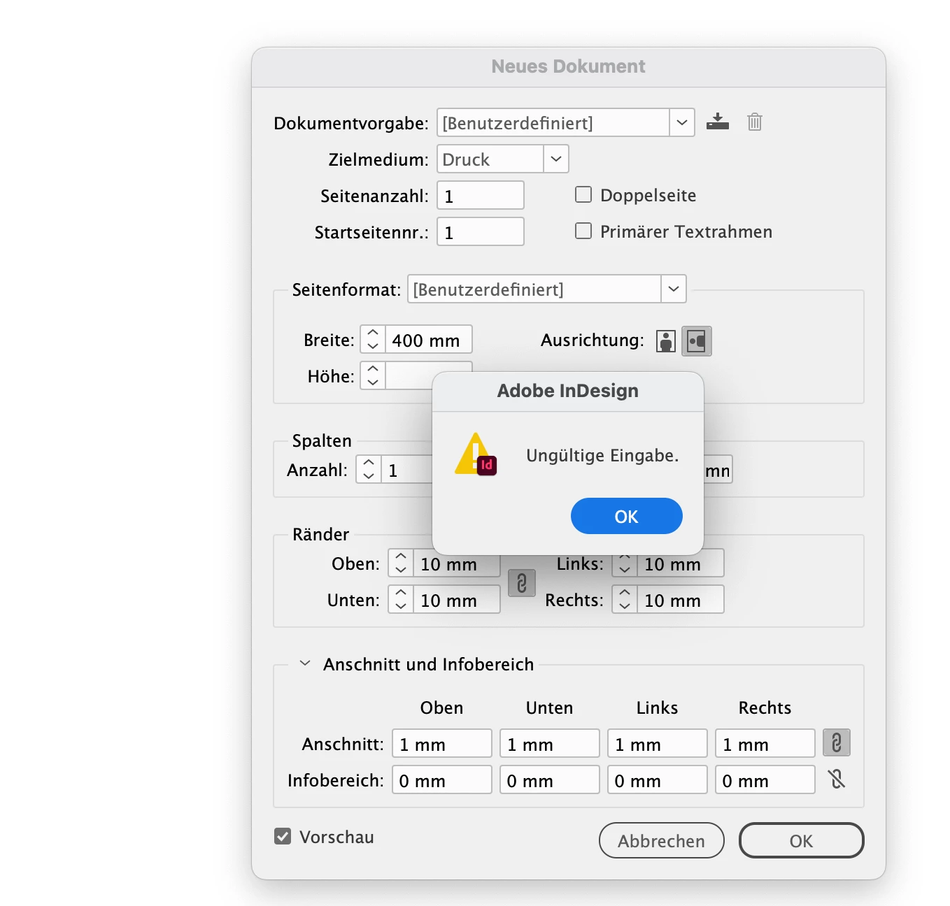This screenshot has height=906, width=950.
Task: Click the warning icon in alert dialog
Action: (476, 454)
